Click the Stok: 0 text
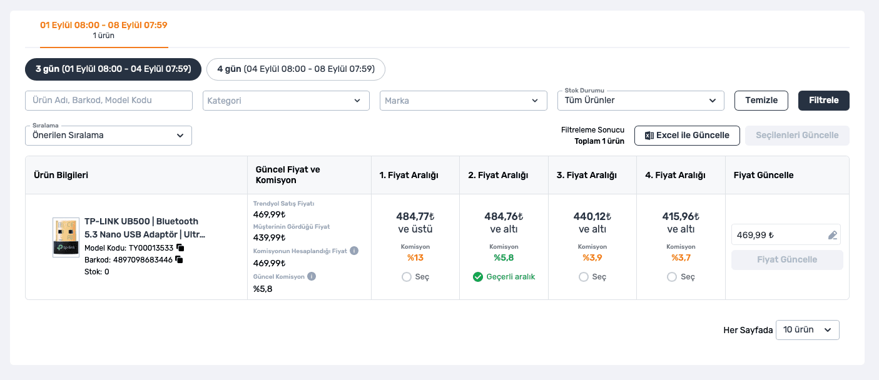Image resolution: width=879 pixels, height=380 pixels. [97, 272]
